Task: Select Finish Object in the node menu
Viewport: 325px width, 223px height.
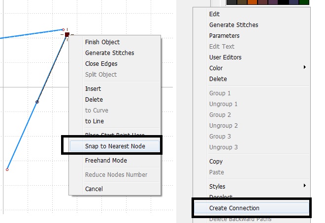Action: coord(102,42)
